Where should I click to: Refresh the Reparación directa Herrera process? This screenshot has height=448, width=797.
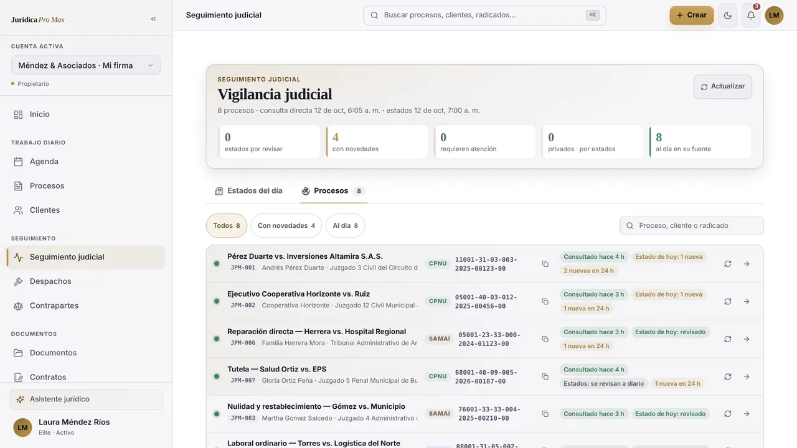(727, 339)
